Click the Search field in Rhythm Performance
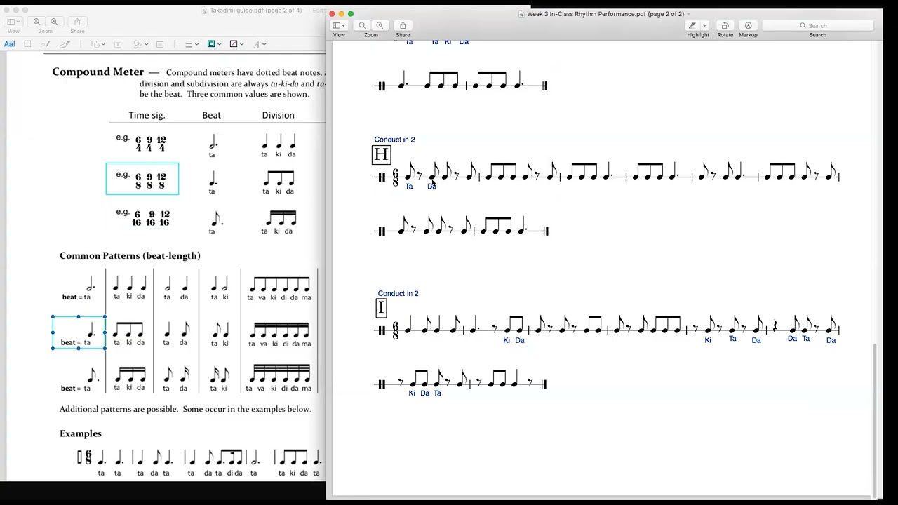Viewport: 898px width, 505px height. tap(817, 25)
